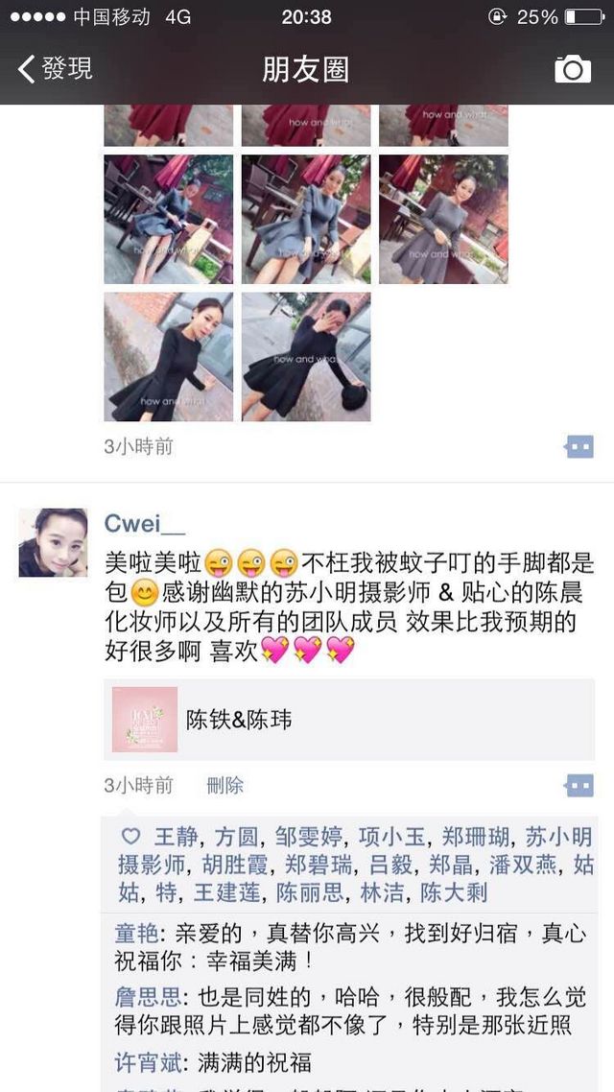Tap the battery icon in status bar
The image size is (614, 1092).
[584, 16]
